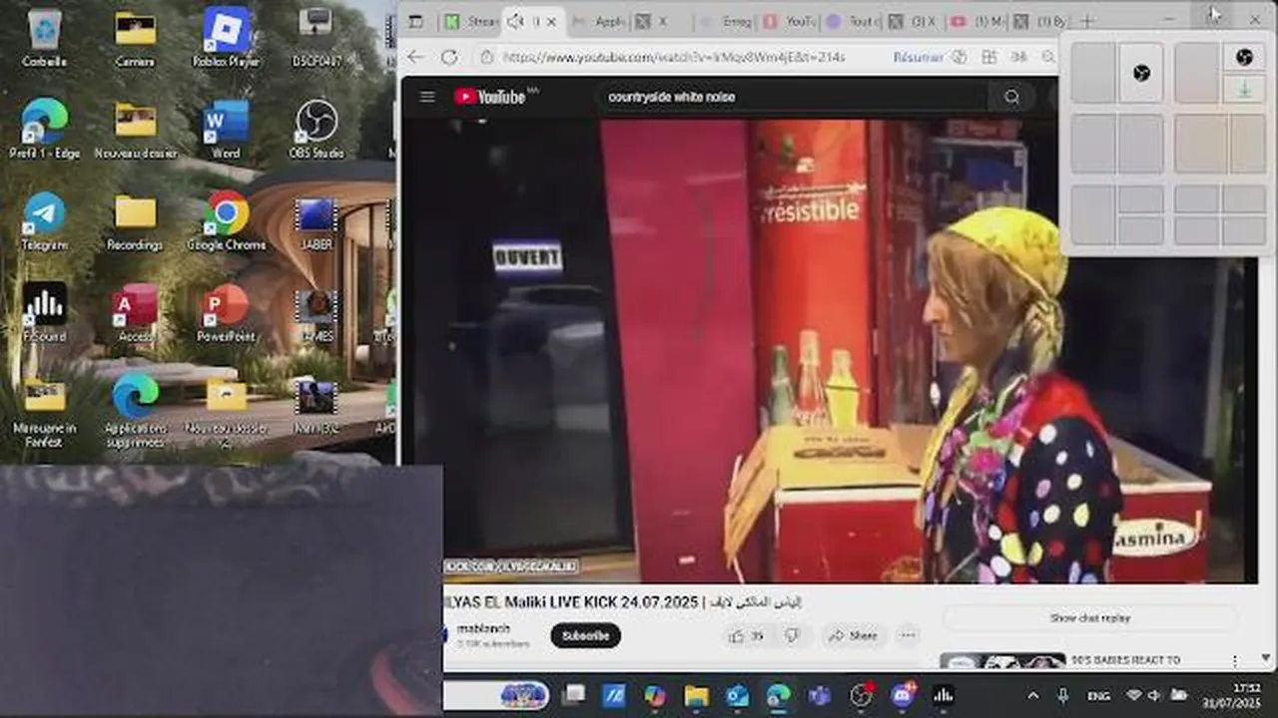Switch to the Tout browser tab
The height and width of the screenshot is (718, 1278).
pos(854,21)
